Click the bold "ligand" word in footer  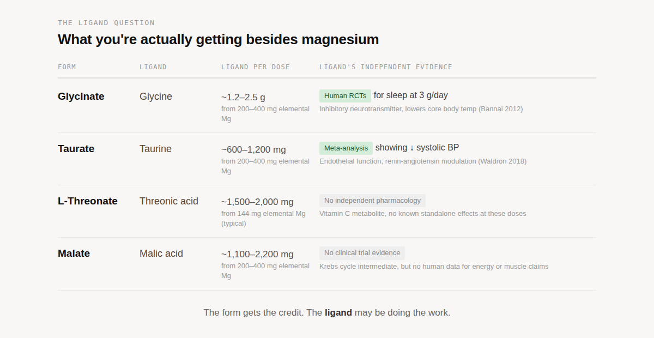point(338,313)
